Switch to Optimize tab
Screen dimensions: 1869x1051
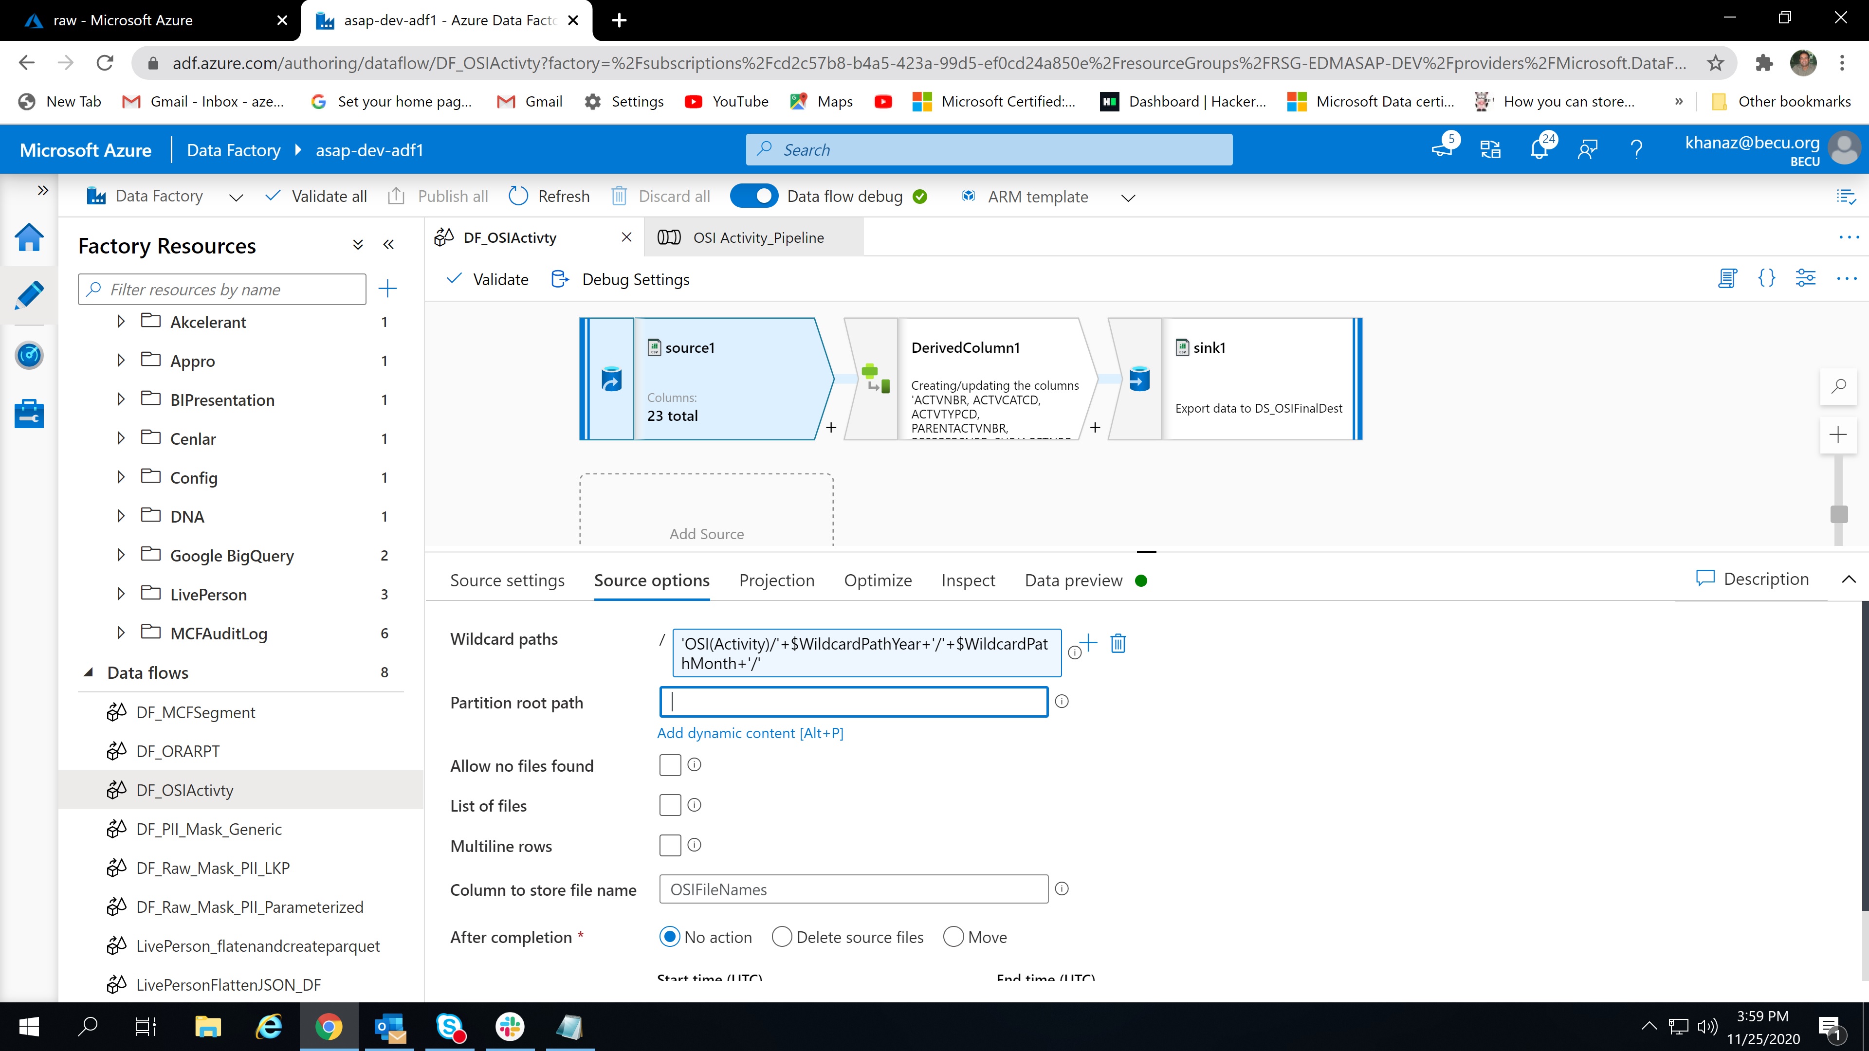(x=878, y=580)
